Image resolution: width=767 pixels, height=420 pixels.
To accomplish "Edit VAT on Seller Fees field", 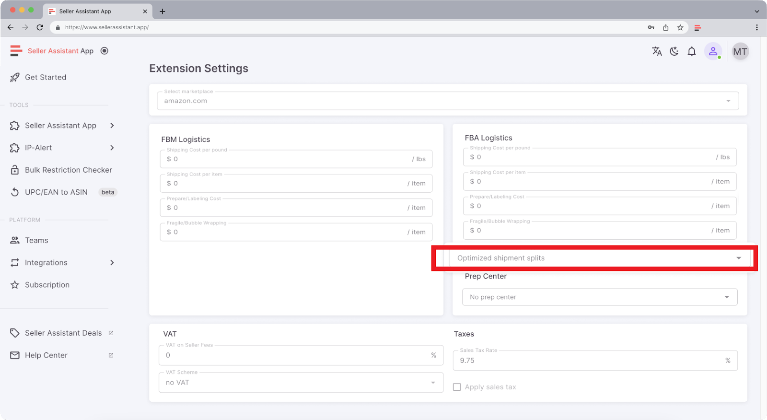I will tap(301, 355).
